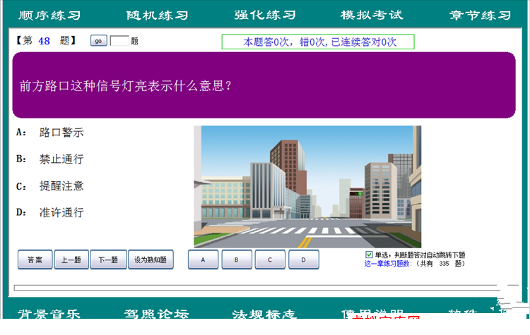Open the 顺序练习 tab
The width and height of the screenshot is (530, 335).
(x=49, y=16)
